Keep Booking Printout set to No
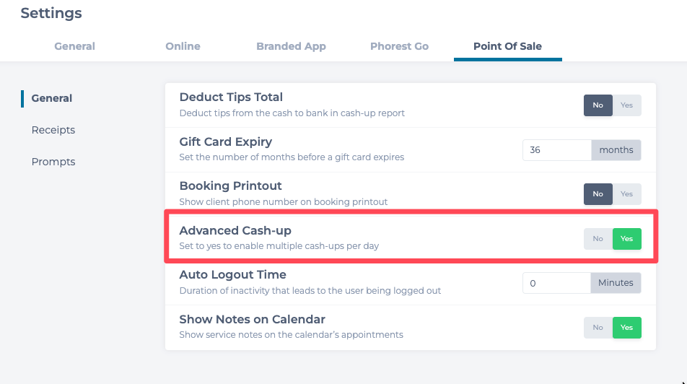Image resolution: width=687 pixels, height=384 pixels. point(598,194)
